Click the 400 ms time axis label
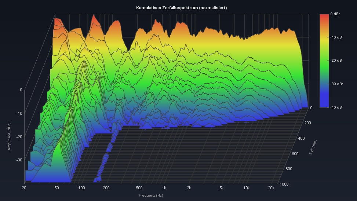The height and width of the screenshot is (201, 357). click(x=301, y=138)
